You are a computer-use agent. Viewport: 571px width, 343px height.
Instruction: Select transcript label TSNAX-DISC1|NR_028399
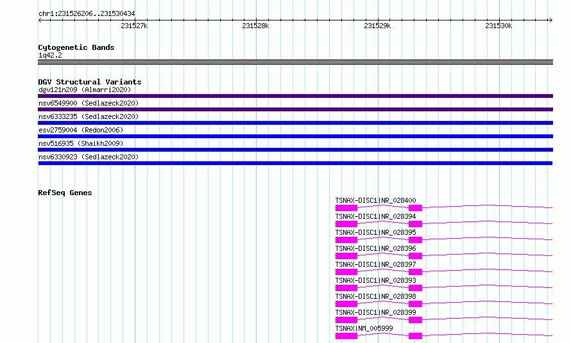tap(375, 312)
